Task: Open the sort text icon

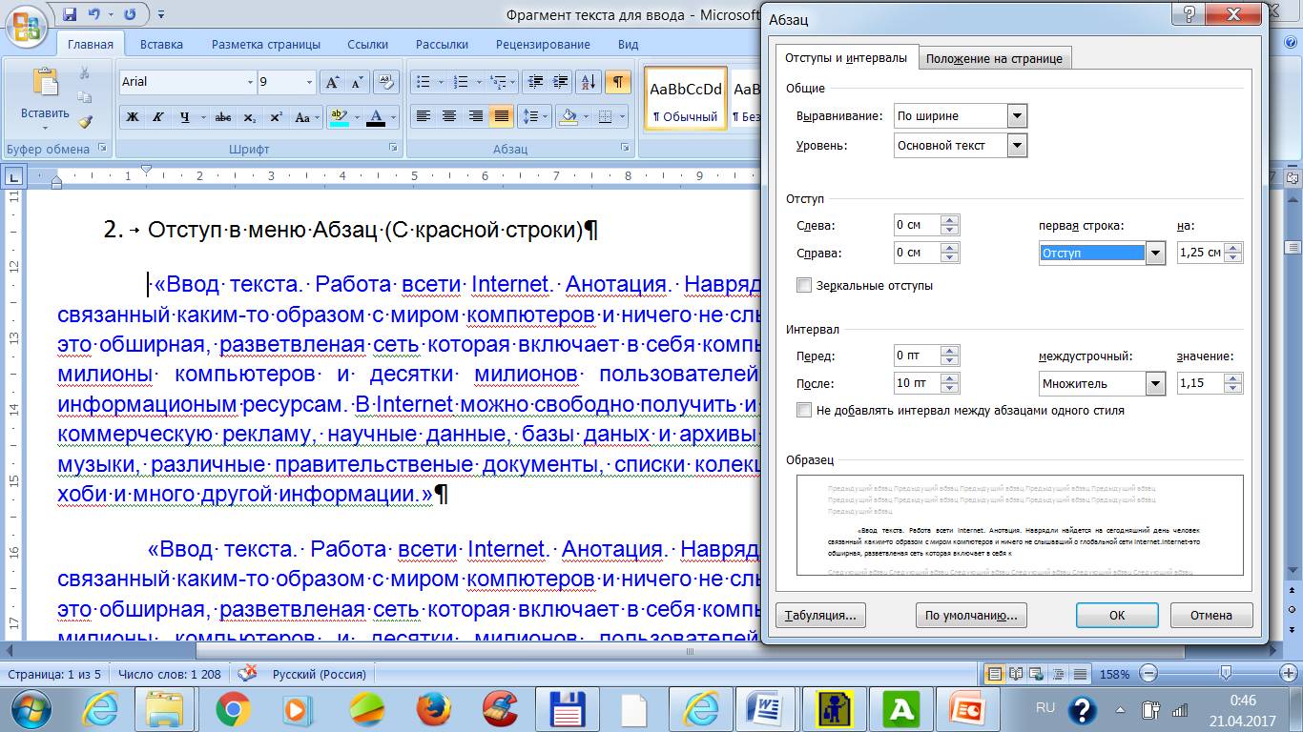Action: pyautogui.click(x=589, y=82)
